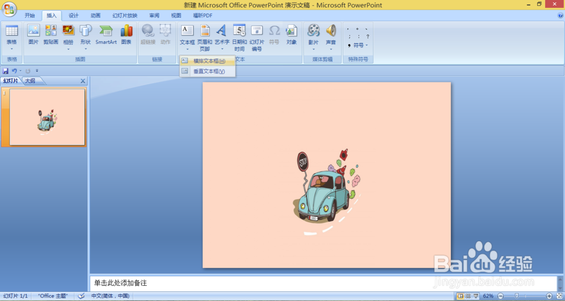Open the Office button menu
Viewport: 565px width, 301px height.
click(x=8, y=10)
